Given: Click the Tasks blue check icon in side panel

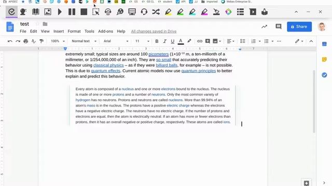Looking at the screenshot, I should point(324,75).
